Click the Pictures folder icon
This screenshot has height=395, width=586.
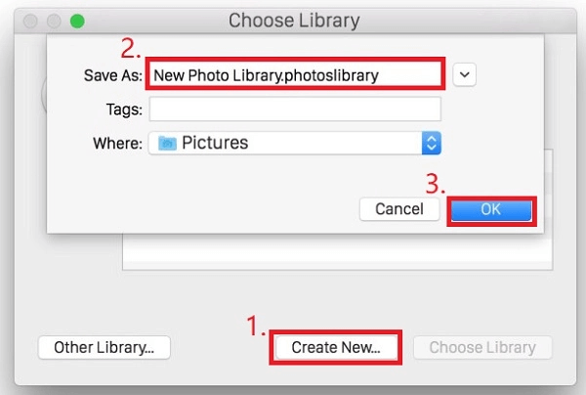coord(168,143)
